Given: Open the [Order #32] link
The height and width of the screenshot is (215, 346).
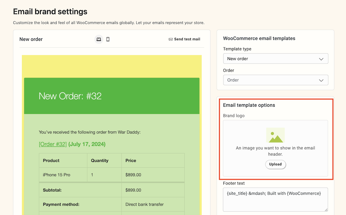Looking at the screenshot, I should [53, 144].
